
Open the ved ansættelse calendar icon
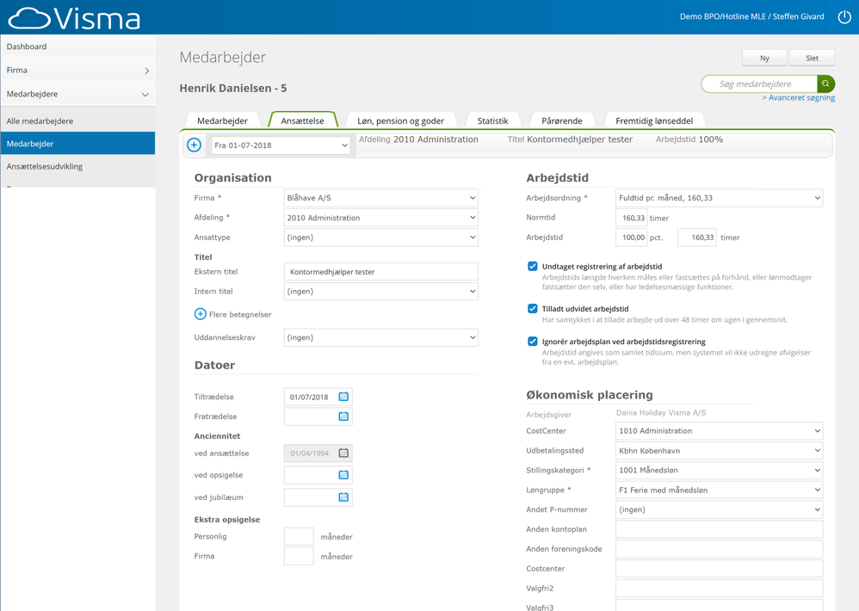(343, 454)
